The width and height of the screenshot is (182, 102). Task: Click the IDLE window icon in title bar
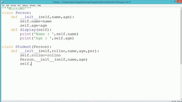(2, 2)
